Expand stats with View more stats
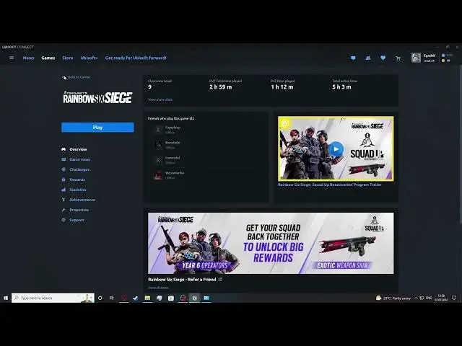This screenshot has width=462, height=346. (x=160, y=99)
